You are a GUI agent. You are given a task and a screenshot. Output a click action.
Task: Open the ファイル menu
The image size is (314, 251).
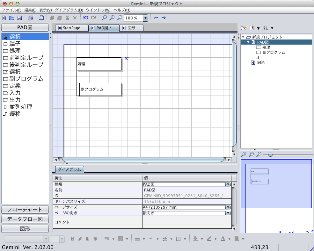coord(11,10)
